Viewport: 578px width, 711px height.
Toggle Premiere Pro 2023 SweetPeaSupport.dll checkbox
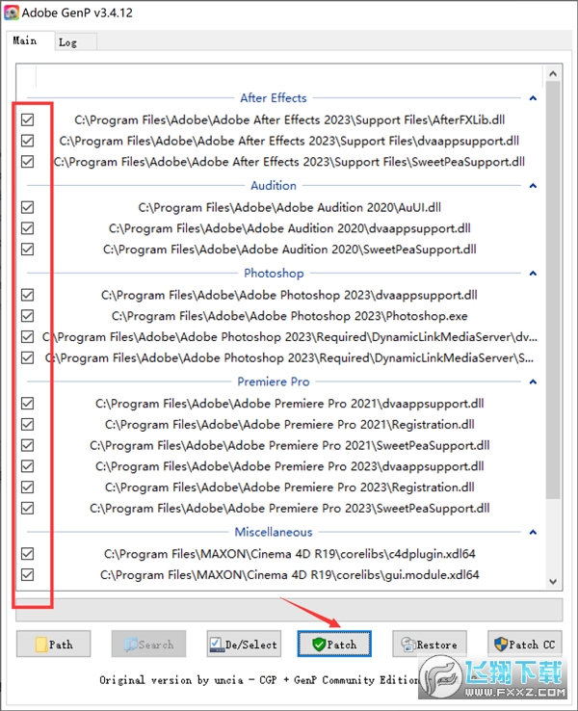point(28,508)
